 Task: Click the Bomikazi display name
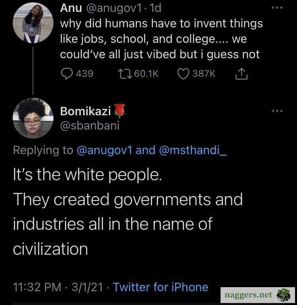pyautogui.click(x=85, y=111)
